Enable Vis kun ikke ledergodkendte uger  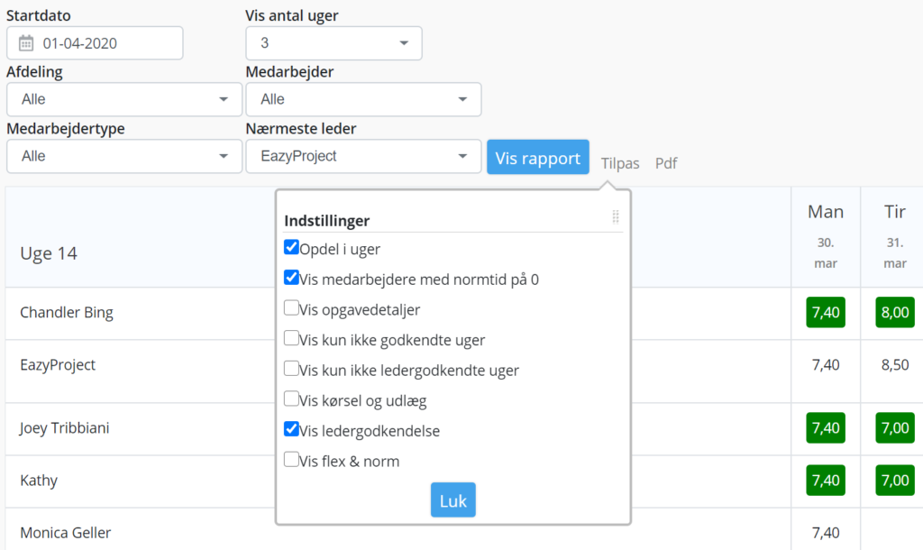[x=291, y=369]
